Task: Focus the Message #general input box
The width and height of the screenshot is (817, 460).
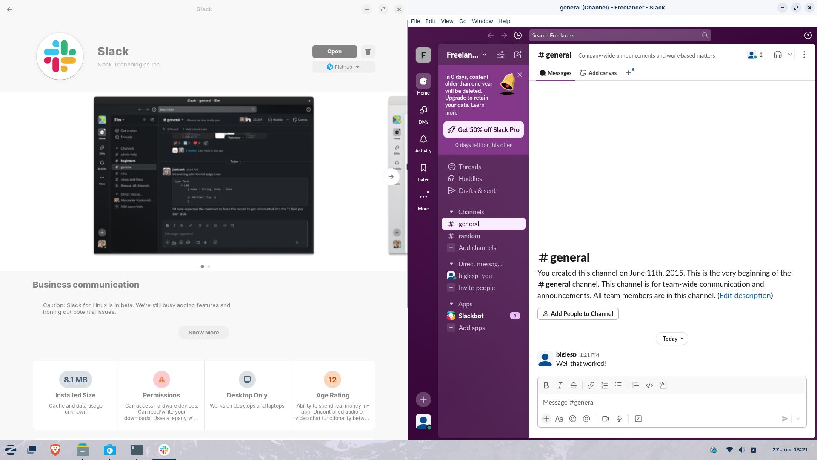Action: point(671,402)
